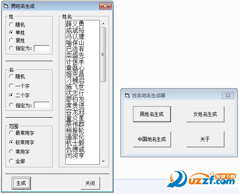
Task: Select the name 通家伦 in the list
Action: [x=75, y=137]
